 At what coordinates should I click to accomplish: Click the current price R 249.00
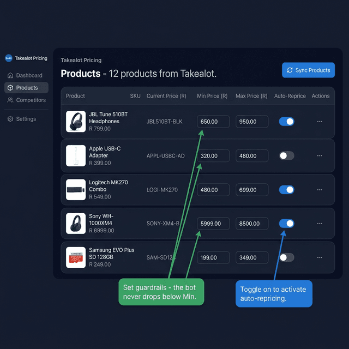pyautogui.click(x=100, y=264)
